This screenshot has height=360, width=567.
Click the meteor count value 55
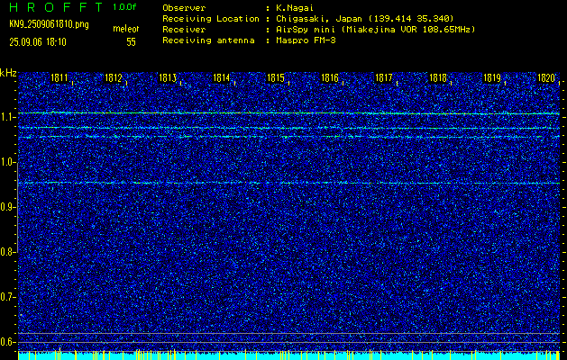pos(131,42)
